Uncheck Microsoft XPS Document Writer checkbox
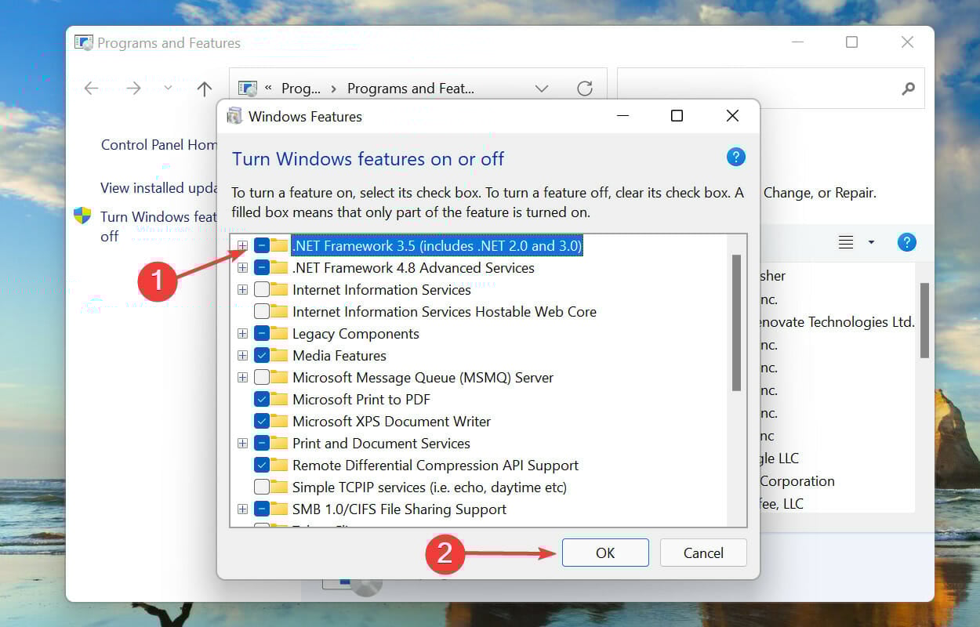Screen dimensions: 980x627 pyautogui.click(x=262, y=421)
